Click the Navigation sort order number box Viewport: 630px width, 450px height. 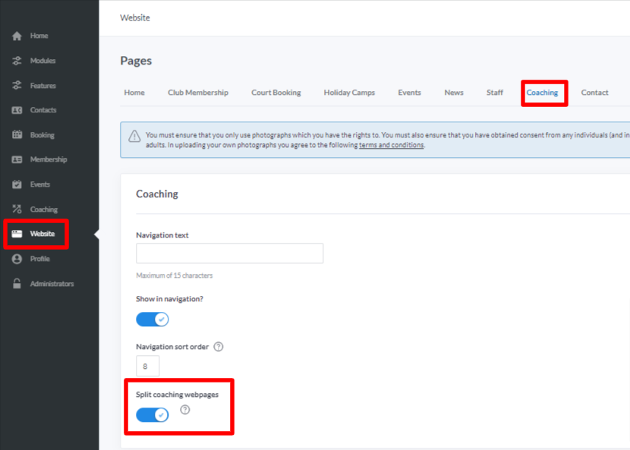pos(147,366)
